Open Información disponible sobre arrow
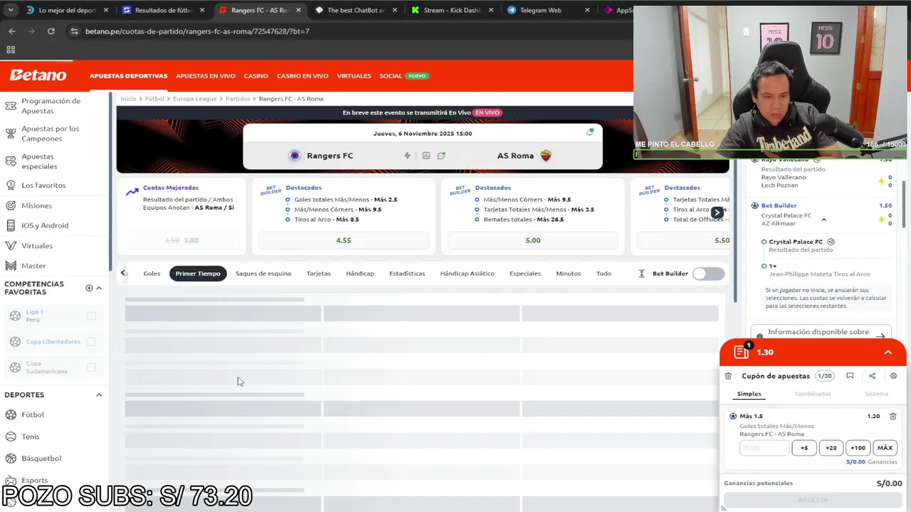Image resolution: width=911 pixels, height=512 pixels. pyautogui.click(x=880, y=336)
